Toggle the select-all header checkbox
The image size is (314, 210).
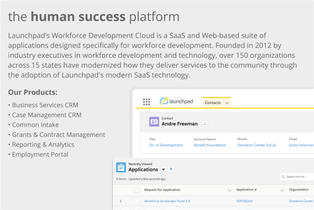tap(136, 190)
